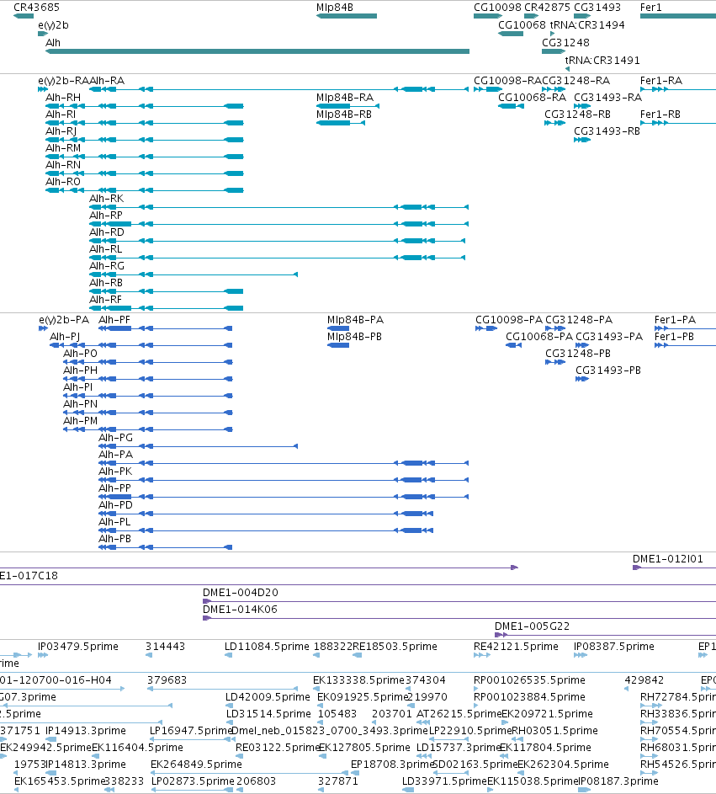
Task: Select the CR42875 gene label
Action: [x=547, y=8]
